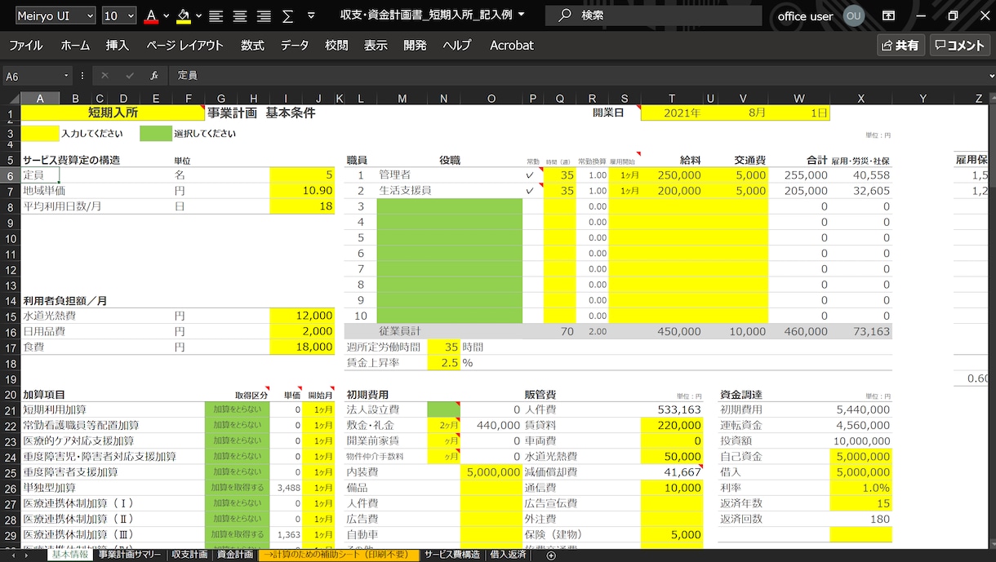Expand the Name Box dropdown arrow
Viewport: 996px width, 562px height.
[x=66, y=76]
